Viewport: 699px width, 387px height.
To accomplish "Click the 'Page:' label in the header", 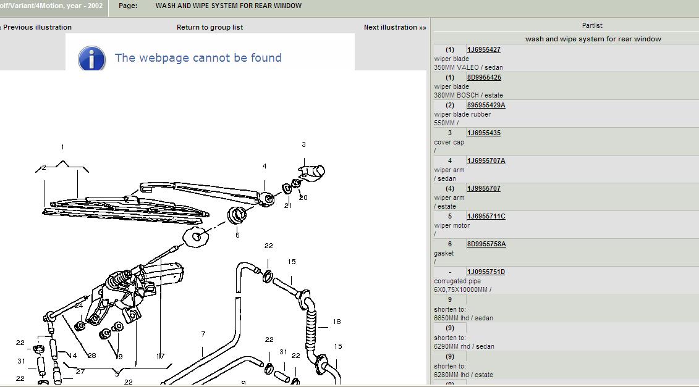I will [128, 6].
